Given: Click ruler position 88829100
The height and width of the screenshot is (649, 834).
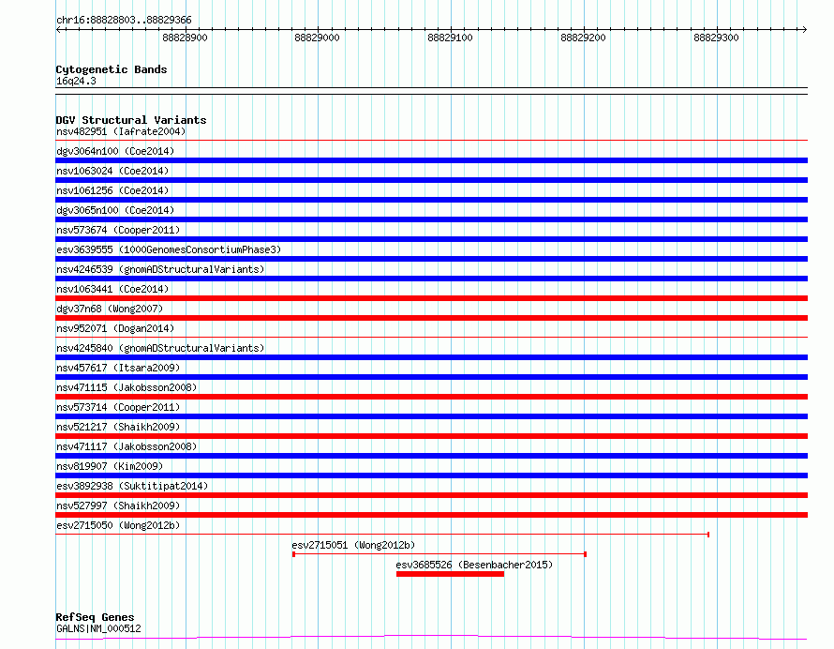Looking at the screenshot, I should coord(450,38).
